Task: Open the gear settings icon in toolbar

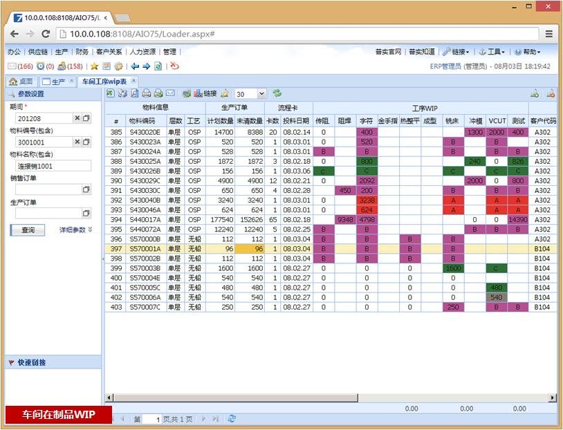Action: [x=118, y=66]
